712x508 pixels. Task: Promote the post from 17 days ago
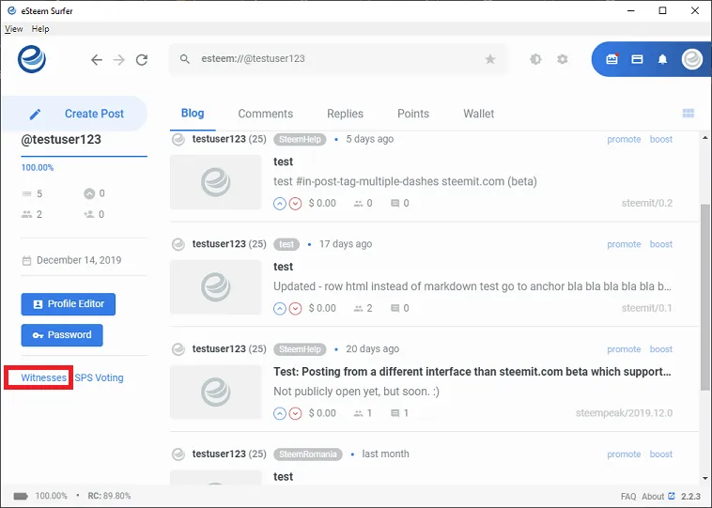[624, 244]
